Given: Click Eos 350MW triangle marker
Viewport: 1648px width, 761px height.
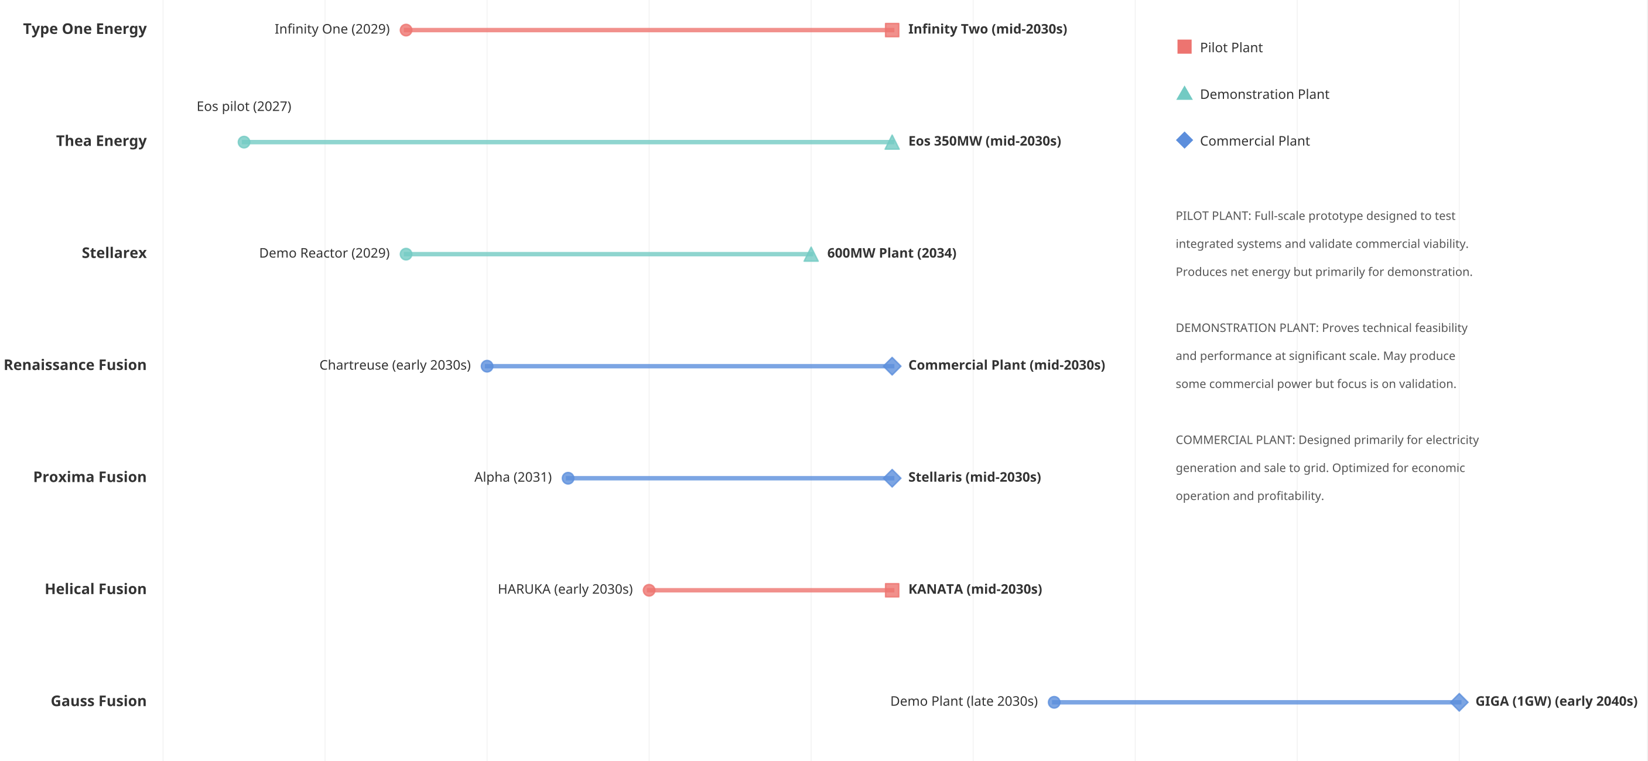Looking at the screenshot, I should 892,143.
